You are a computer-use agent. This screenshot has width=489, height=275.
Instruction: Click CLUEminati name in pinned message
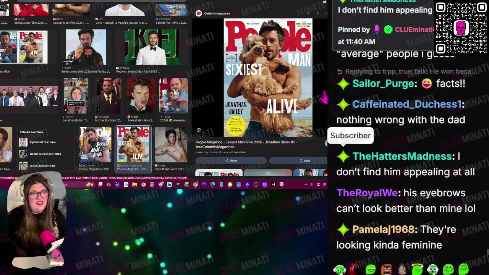coord(414,30)
